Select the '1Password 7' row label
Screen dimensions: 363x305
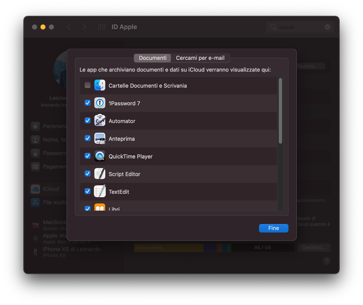(x=124, y=103)
